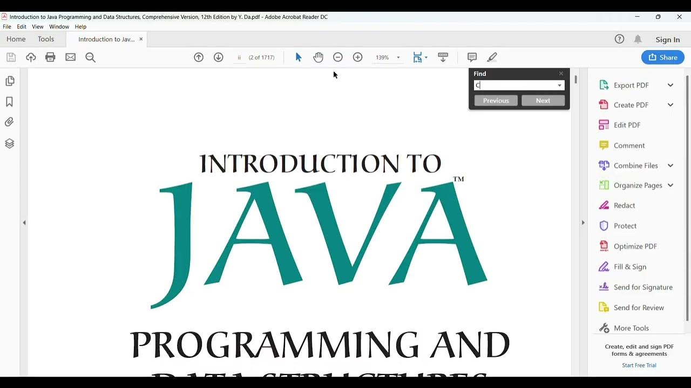Open the fit page options dropdown arrow
Image resolution: width=691 pixels, height=388 pixels.
[x=426, y=57]
